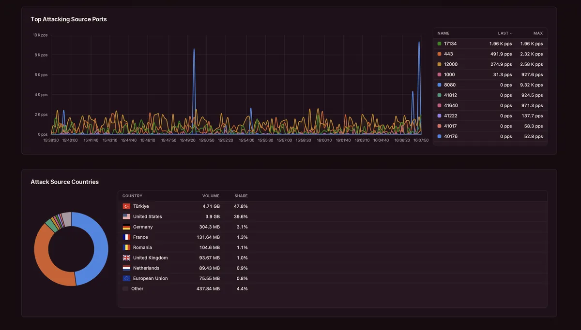Click the 15:40:00 time axis label
This screenshot has width=581, height=330.
(70, 140)
